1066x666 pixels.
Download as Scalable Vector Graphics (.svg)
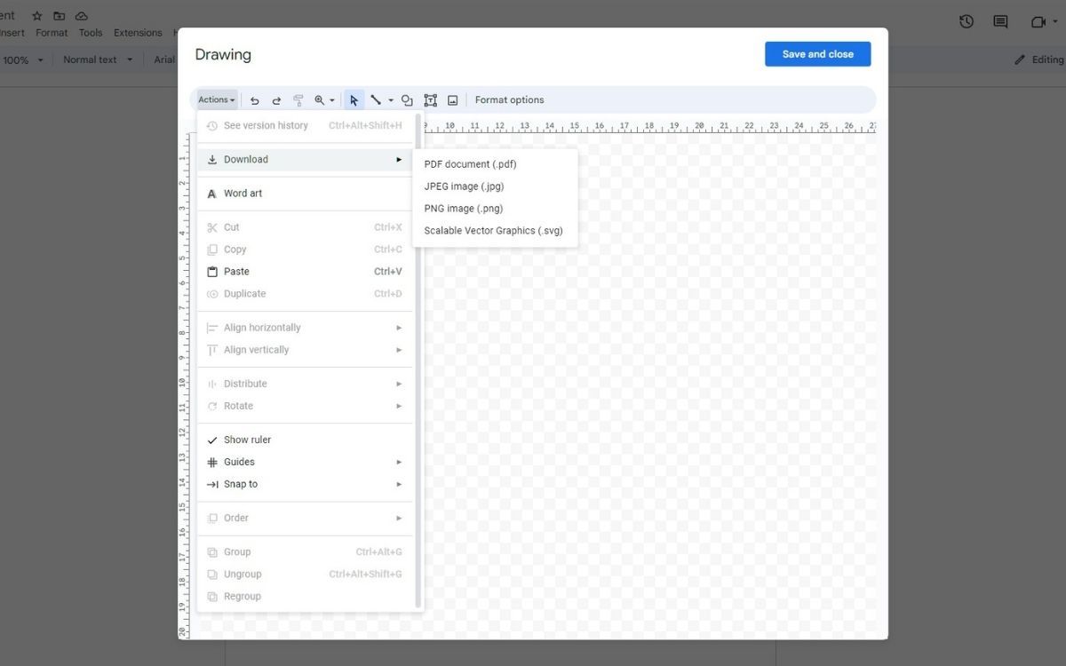pyautogui.click(x=496, y=231)
